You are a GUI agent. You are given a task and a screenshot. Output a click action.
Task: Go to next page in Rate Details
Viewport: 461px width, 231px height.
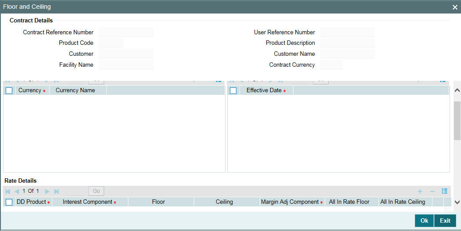click(47, 191)
